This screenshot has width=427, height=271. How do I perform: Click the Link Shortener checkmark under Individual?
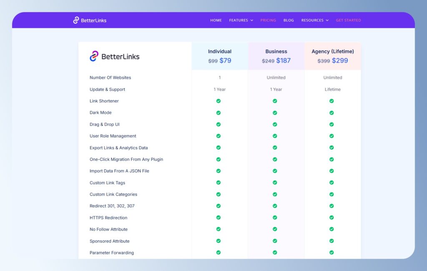[x=218, y=101]
